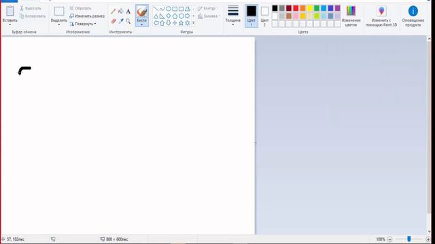Choose the Pentagon shape

175,16
